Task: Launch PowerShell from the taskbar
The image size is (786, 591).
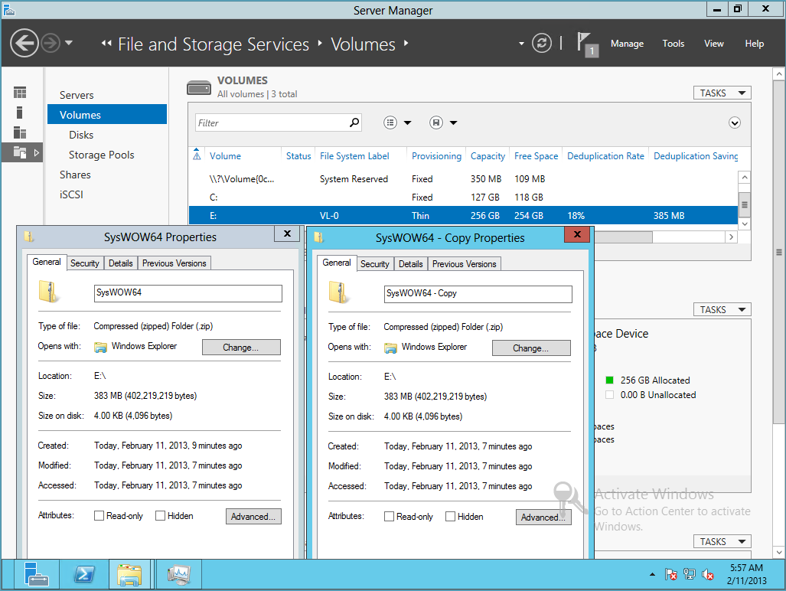Action: (x=83, y=573)
